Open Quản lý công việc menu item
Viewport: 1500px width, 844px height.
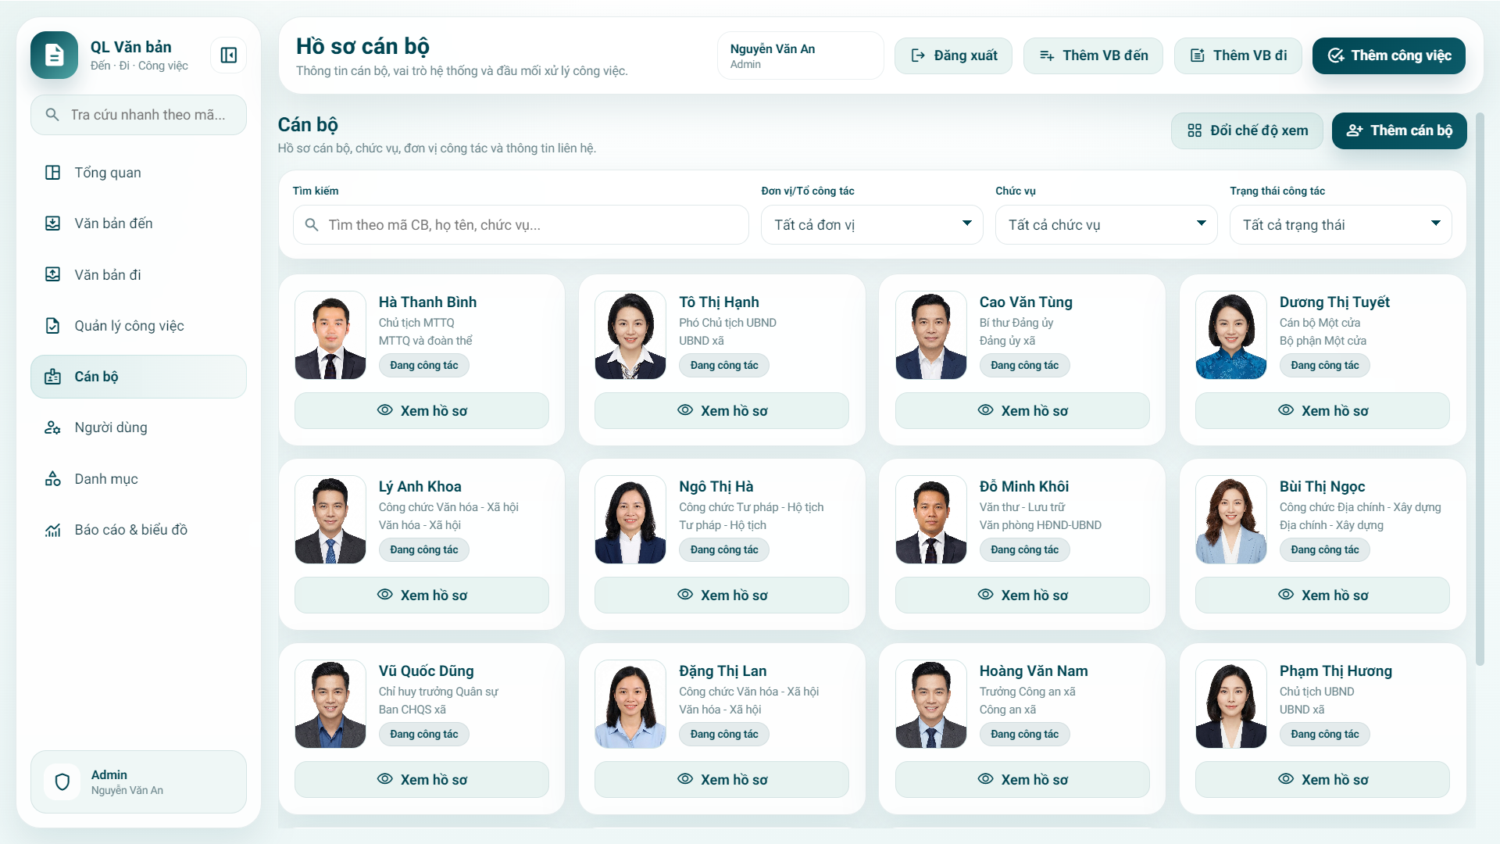click(129, 326)
